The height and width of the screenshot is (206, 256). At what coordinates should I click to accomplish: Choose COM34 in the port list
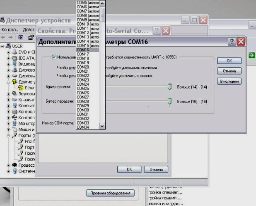(87, 127)
